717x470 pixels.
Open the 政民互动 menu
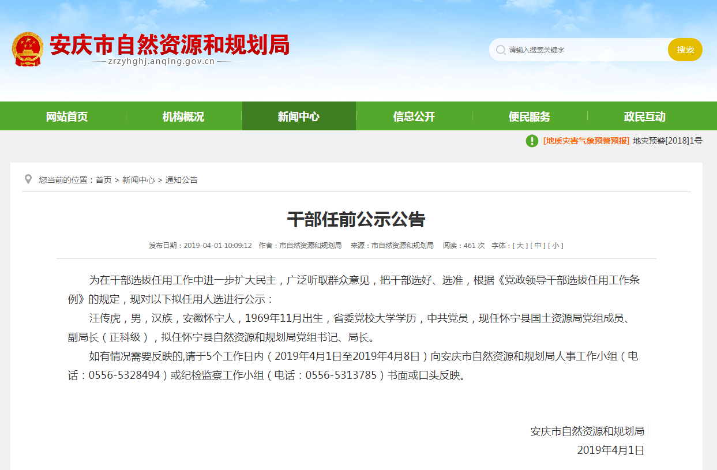point(645,116)
